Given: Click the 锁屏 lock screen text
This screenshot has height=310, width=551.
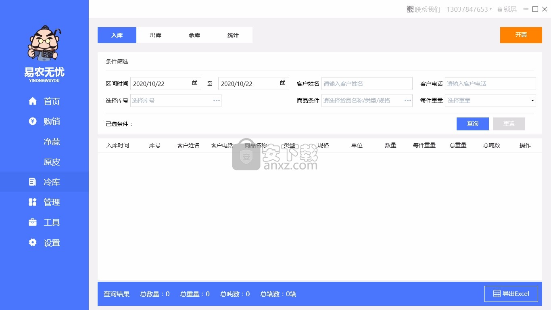Looking at the screenshot, I should click(510, 9).
